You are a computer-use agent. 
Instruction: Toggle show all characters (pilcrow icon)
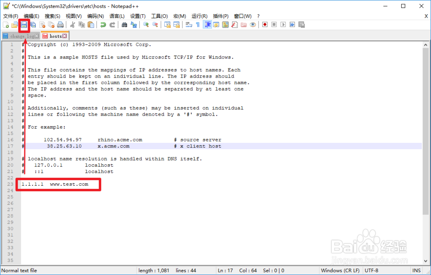[198, 25]
